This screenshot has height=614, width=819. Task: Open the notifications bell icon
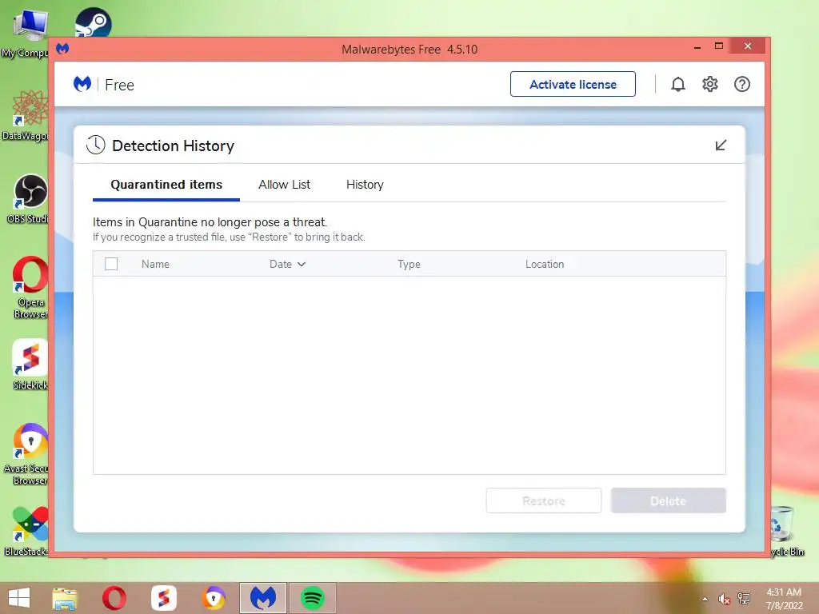click(678, 84)
